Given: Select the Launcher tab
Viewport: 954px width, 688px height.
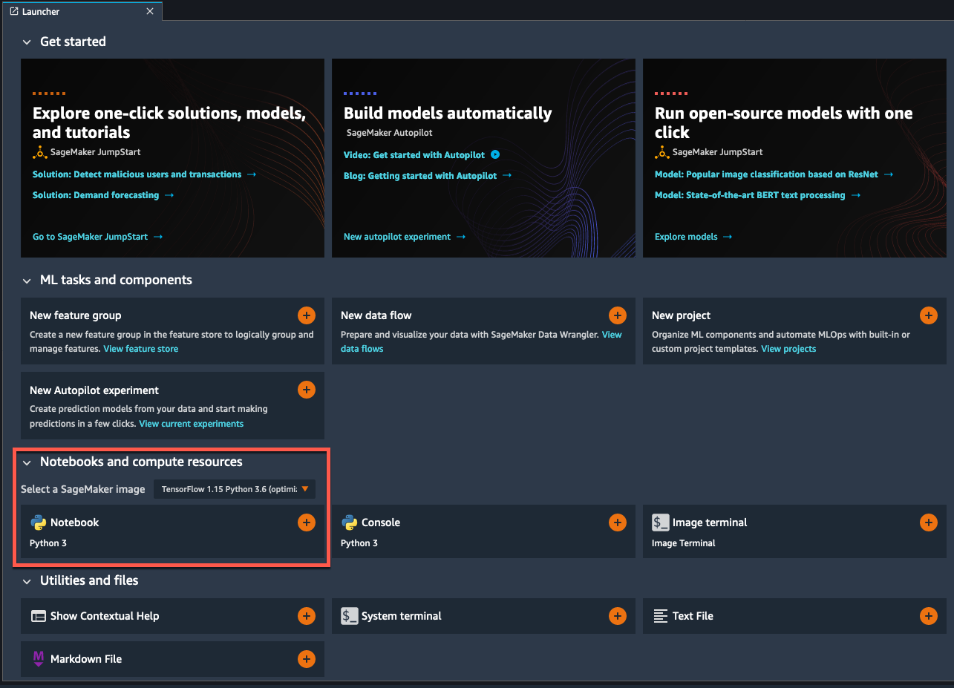Looking at the screenshot, I should click(82, 11).
